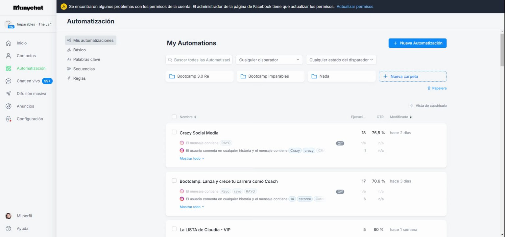Go to Secuencias section
505x237 pixels.
point(84,69)
